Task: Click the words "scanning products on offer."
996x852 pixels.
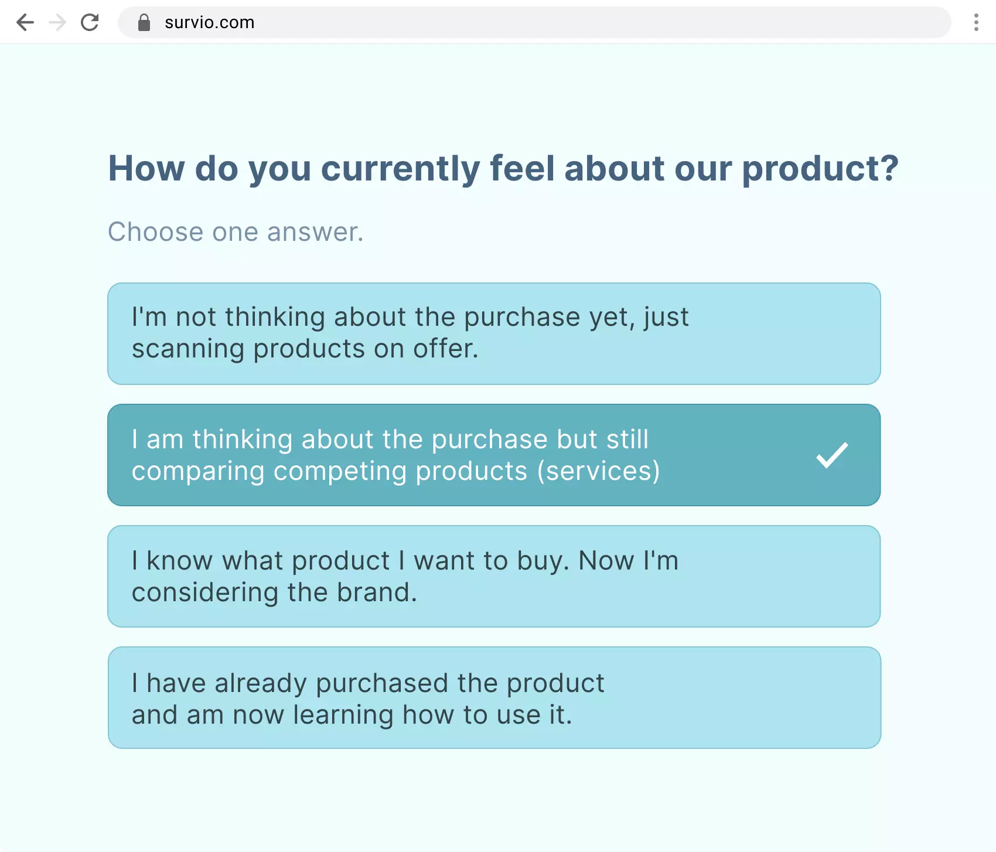Action: pos(305,349)
